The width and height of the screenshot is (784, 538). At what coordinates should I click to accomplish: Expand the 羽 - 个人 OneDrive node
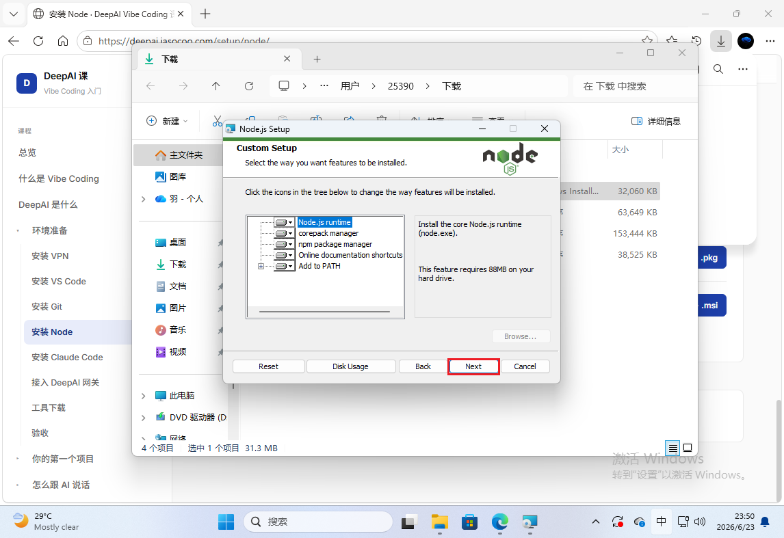click(x=144, y=199)
